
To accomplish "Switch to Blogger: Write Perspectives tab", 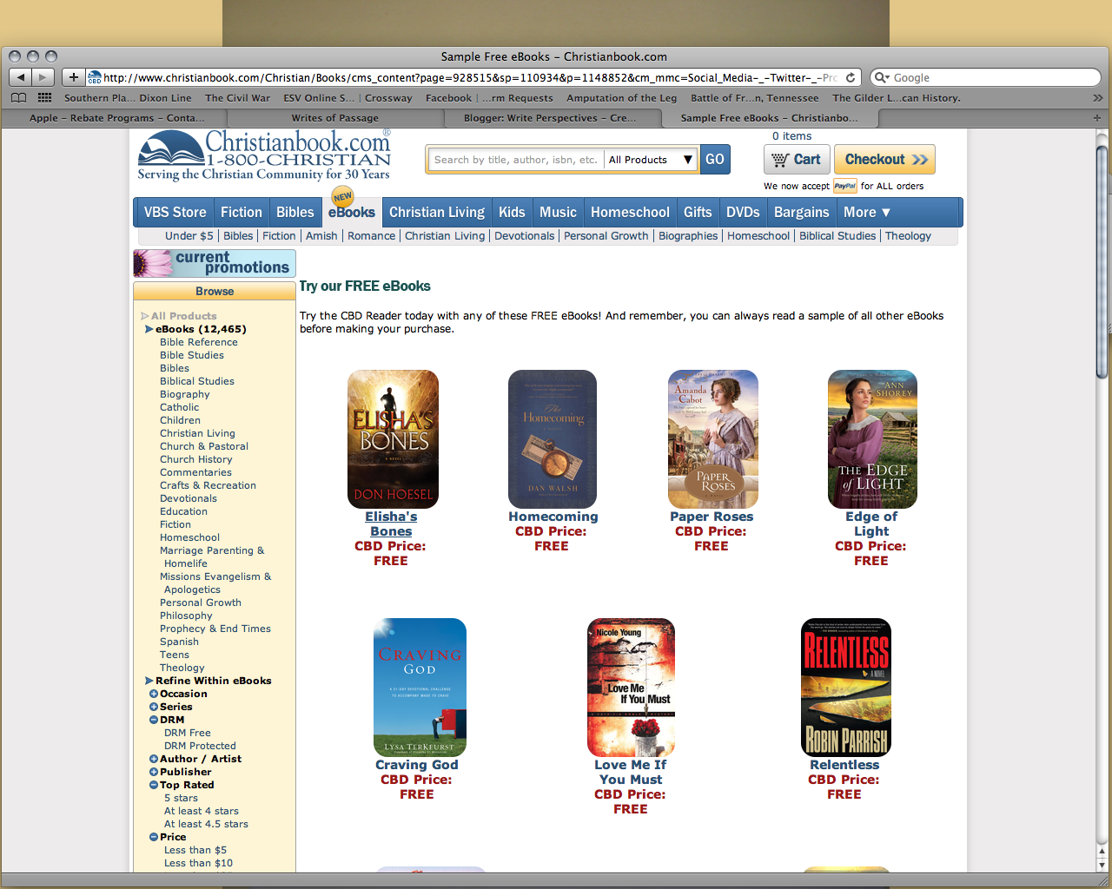I will coord(550,118).
